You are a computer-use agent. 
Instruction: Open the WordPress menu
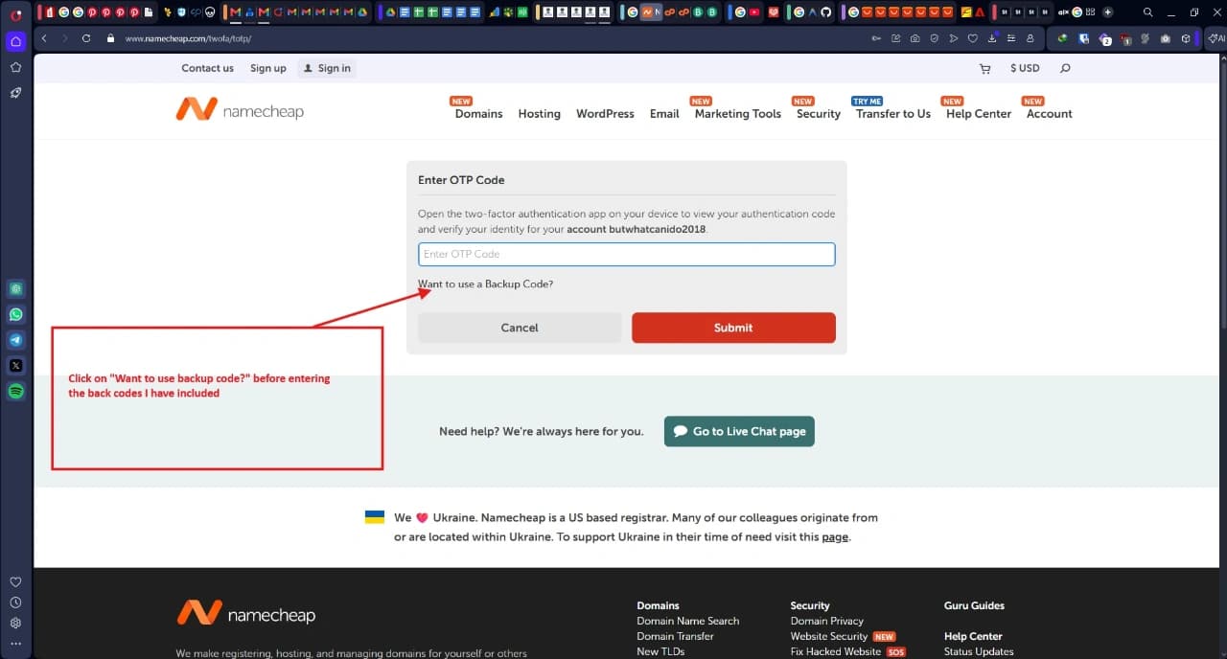tap(605, 113)
